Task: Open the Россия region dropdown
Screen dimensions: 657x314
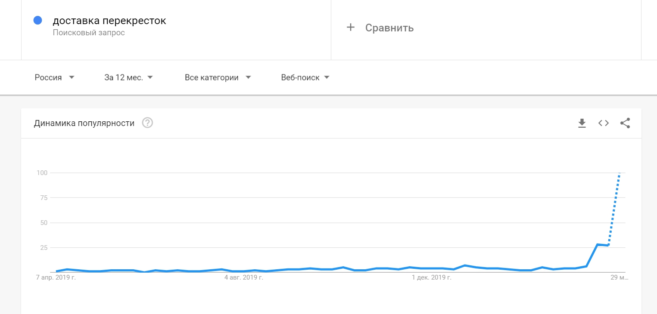Action: (x=55, y=77)
